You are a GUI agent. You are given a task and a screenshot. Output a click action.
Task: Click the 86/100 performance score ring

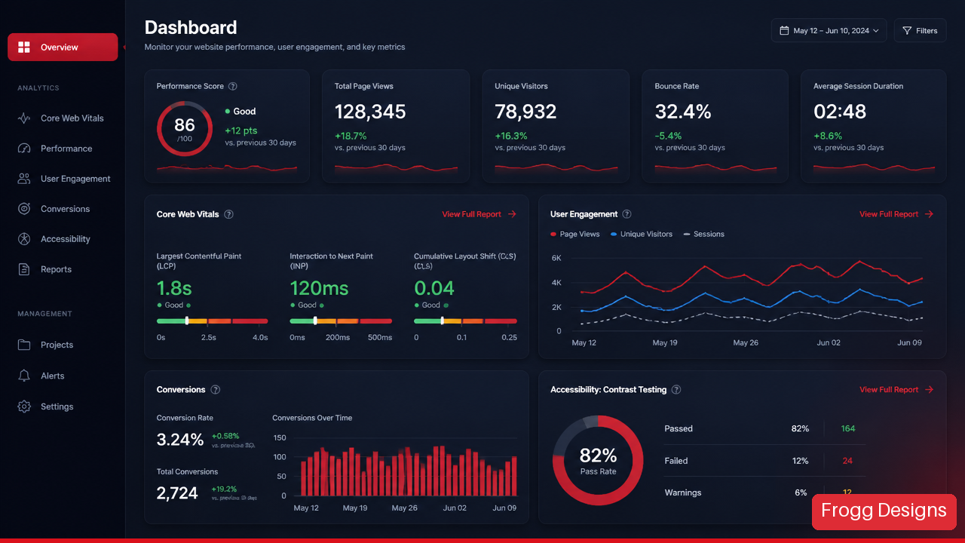(185, 129)
